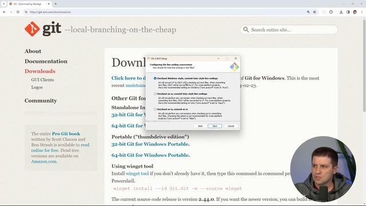Viewport: 366px width, 206px height.
Task: Open the Logos page
Action: (37, 88)
